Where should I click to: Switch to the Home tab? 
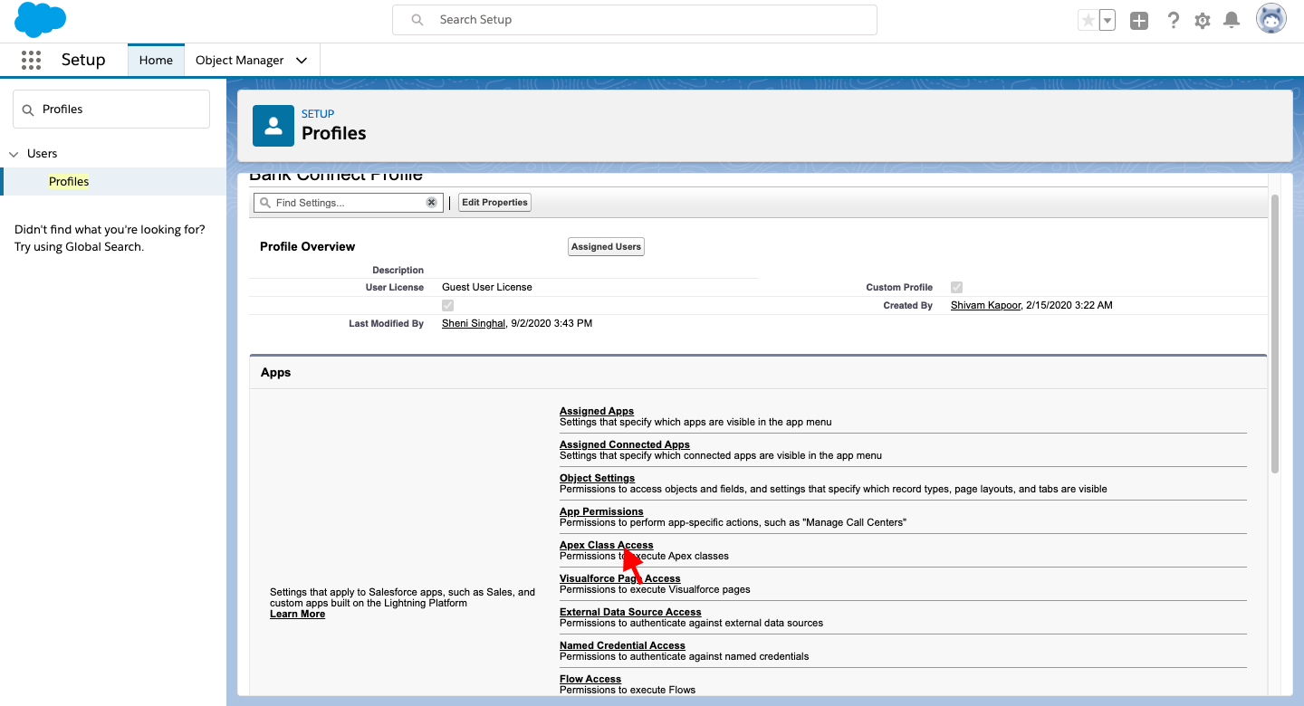click(x=156, y=60)
